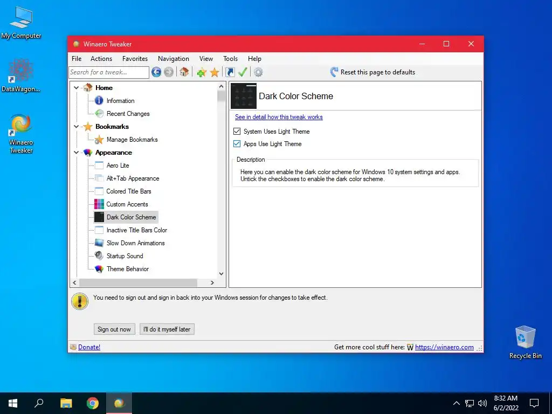Screen dimensions: 552x414
Task: Collapse the Bookmarks tree node
Action: (x=77, y=126)
